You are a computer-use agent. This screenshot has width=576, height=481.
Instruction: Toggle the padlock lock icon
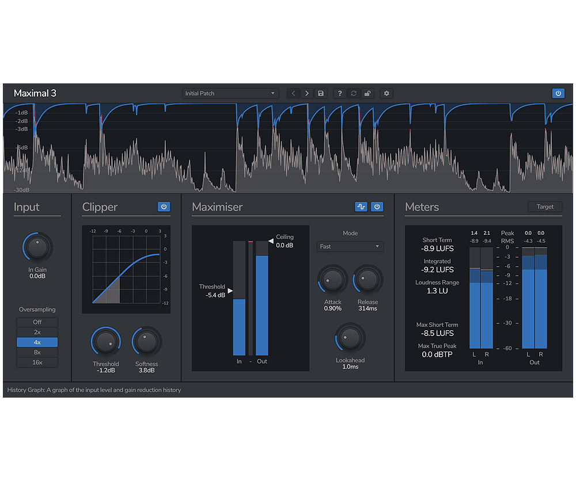(x=367, y=93)
